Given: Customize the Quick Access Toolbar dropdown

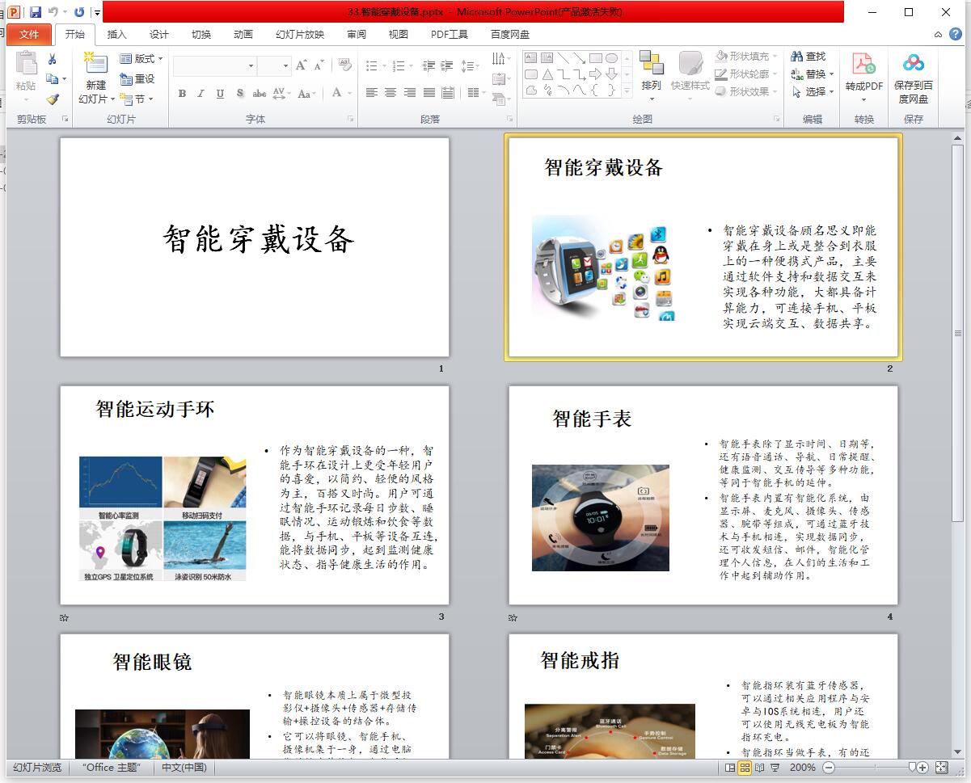Looking at the screenshot, I should coord(97,13).
